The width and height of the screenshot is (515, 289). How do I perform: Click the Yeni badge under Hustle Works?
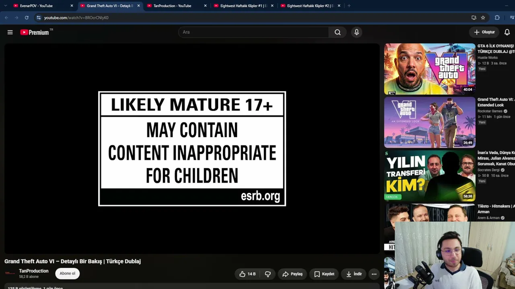click(x=482, y=69)
